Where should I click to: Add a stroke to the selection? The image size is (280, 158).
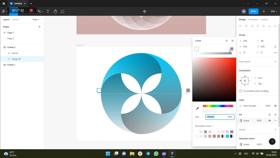[275, 130]
